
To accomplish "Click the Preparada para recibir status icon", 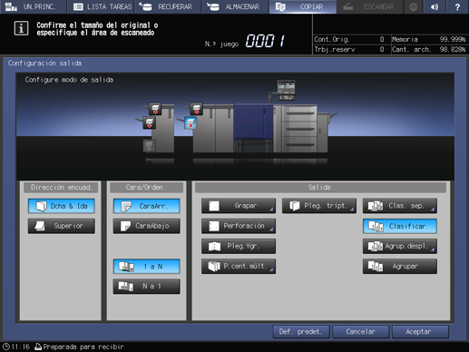I will [x=38, y=347].
